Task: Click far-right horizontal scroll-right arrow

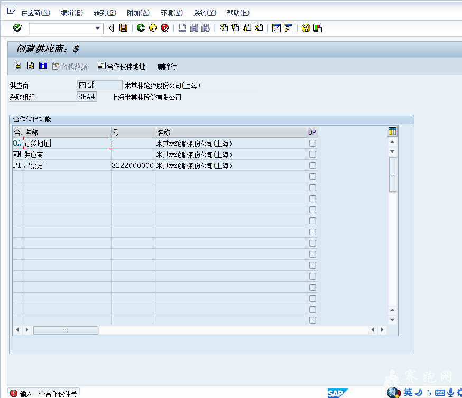Action: click(382, 330)
